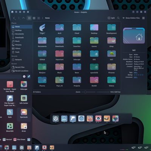Launch Terminal - Super User Mode
The width and height of the screenshot is (151, 151).
[x=10, y=86]
